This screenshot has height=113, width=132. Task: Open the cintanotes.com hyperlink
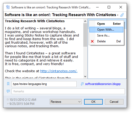[x=59, y=71]
